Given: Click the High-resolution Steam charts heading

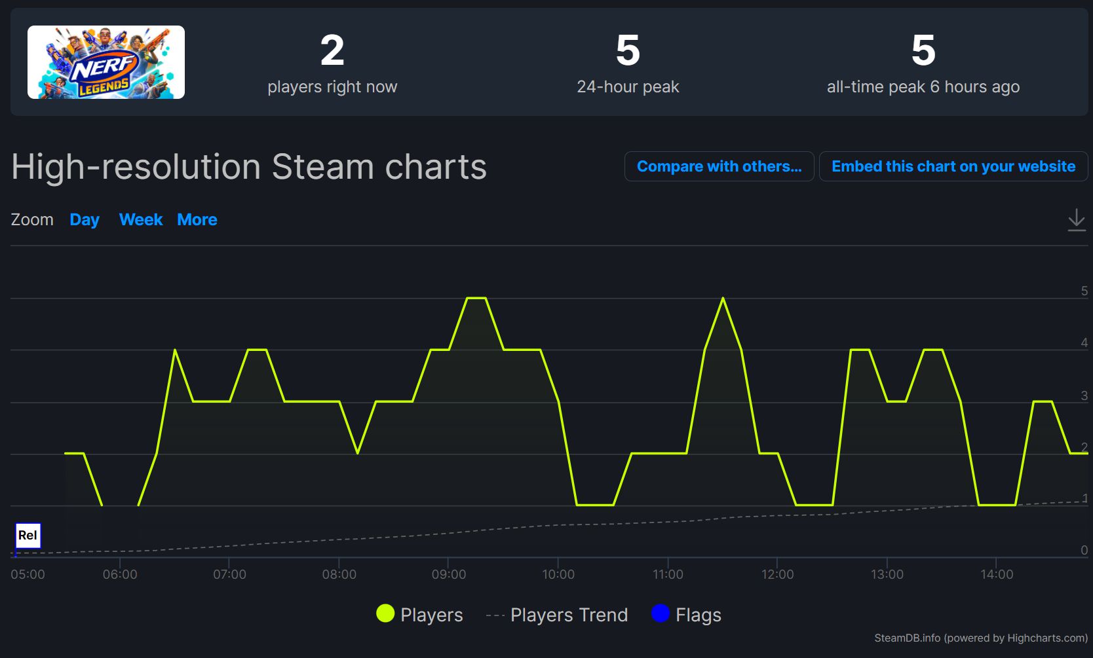Looking at the screenshot, I should tap(249, 167).
